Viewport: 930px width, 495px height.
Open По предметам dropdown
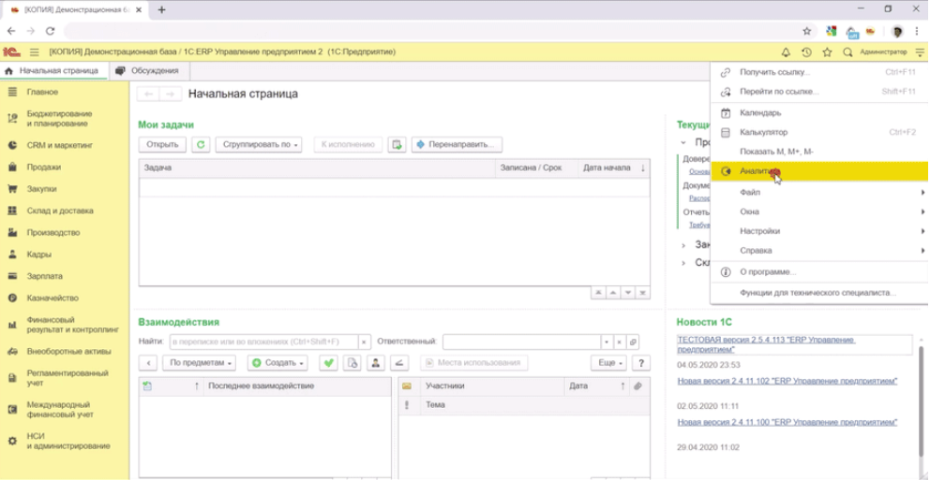pyautogui.click(x=200, y=363)
